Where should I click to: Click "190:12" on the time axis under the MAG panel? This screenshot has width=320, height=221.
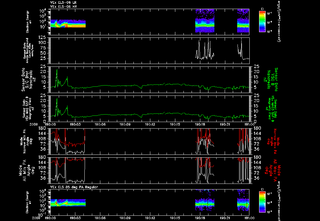(150, 124)
